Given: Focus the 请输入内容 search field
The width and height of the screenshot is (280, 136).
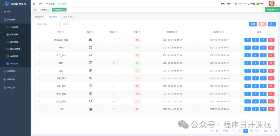Looking at the screenshot, I should click(x=47, y=24).
